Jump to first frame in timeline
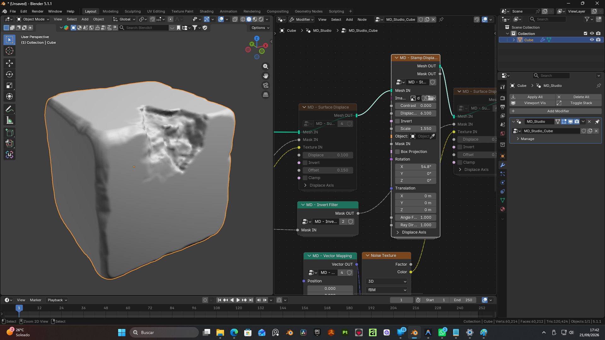Viewport: 605px width, 340px height. [x=219, y=300]
